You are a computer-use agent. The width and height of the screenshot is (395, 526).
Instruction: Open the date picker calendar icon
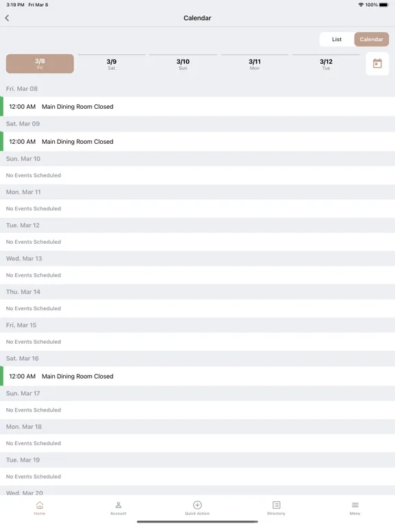[377, 64]
